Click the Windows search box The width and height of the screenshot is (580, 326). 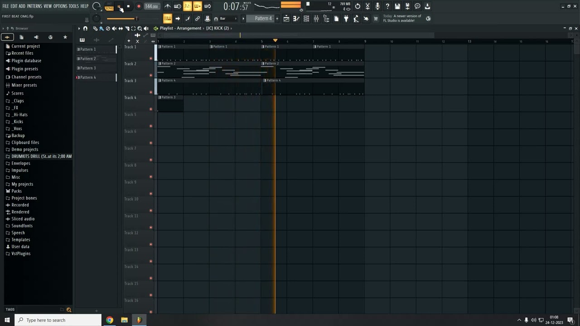pyautogui.click(x=58, y=320)
